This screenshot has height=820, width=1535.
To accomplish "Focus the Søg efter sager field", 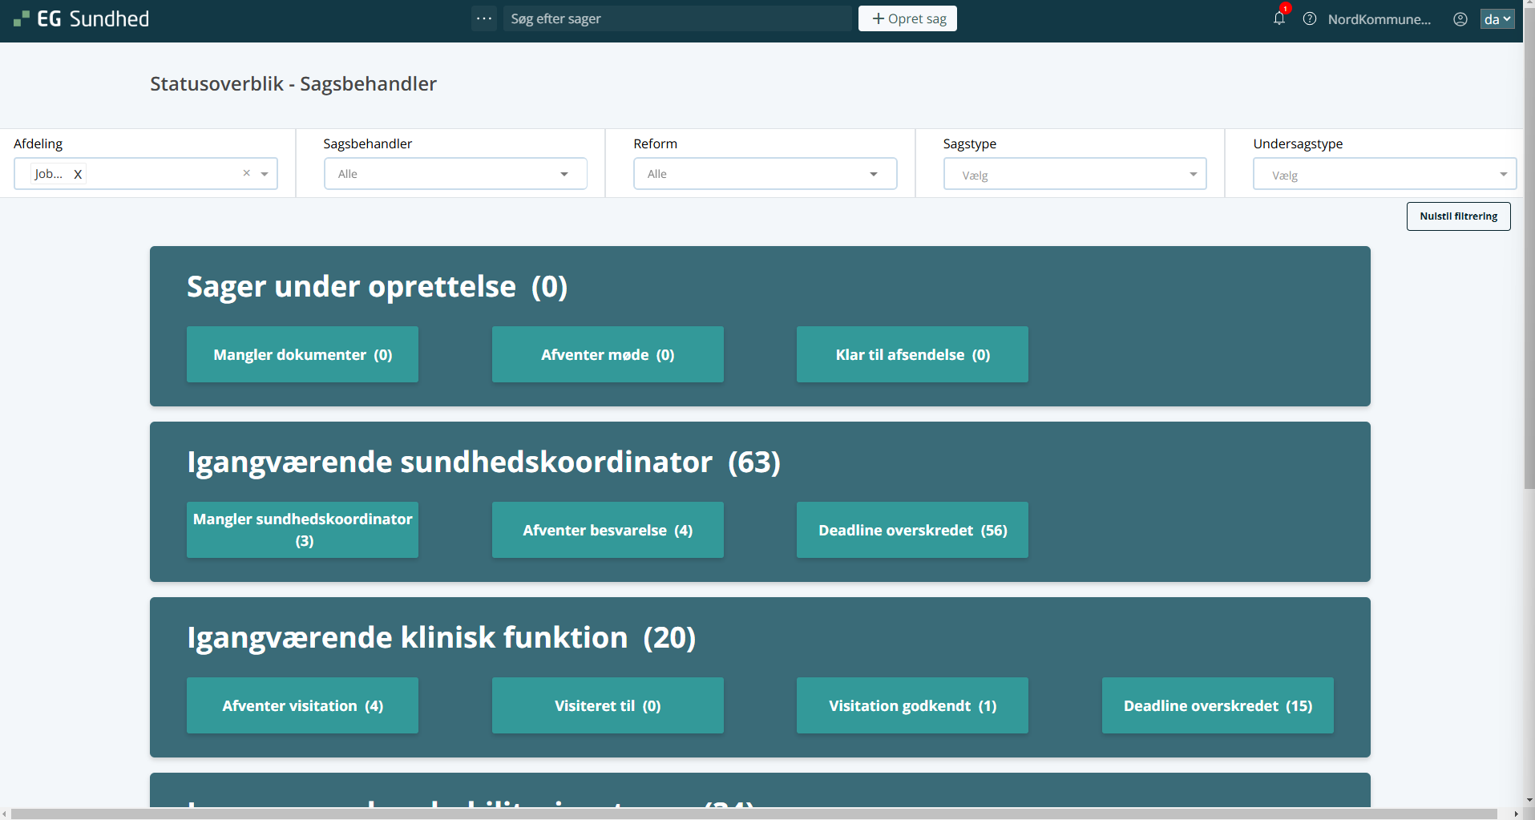I will (x=677, y=18).
